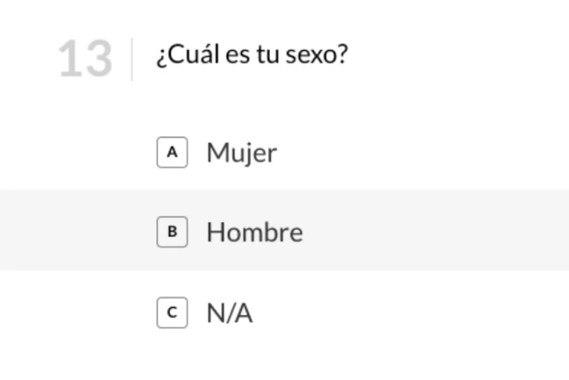This screenshot has width=569, height=380.
Task: Click the A key badge
Action: click(172, 152)
